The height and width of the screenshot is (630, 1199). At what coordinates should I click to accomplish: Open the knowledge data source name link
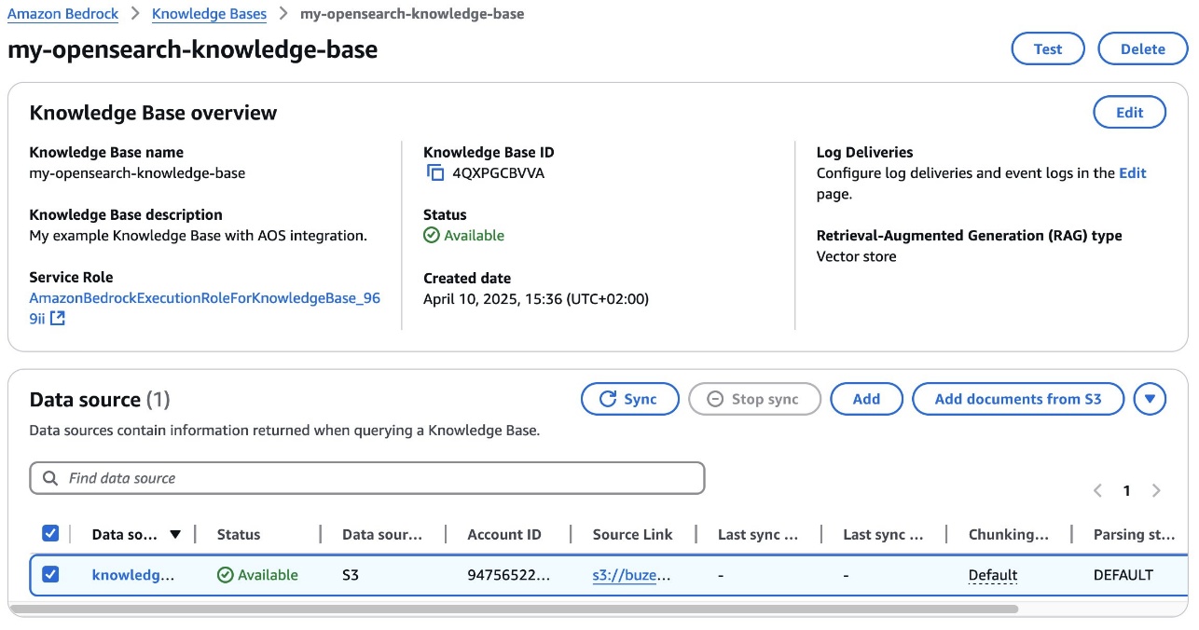tap(132, 575)
